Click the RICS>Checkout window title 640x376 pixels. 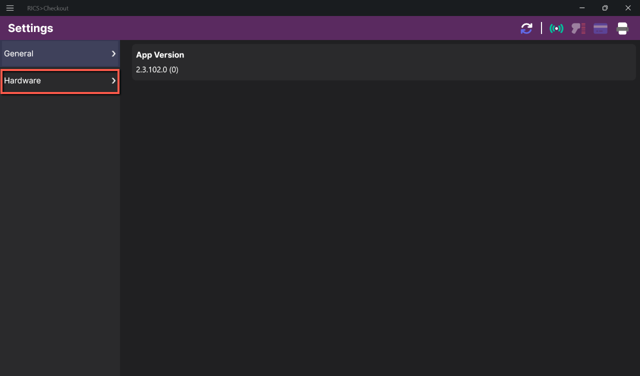[48, 8]
